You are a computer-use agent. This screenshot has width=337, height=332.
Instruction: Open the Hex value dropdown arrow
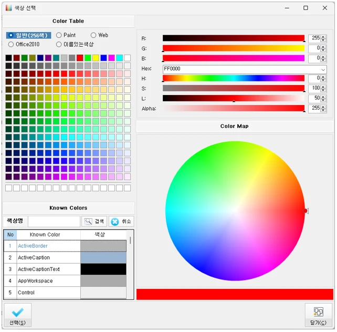click(x=323, y=69)
